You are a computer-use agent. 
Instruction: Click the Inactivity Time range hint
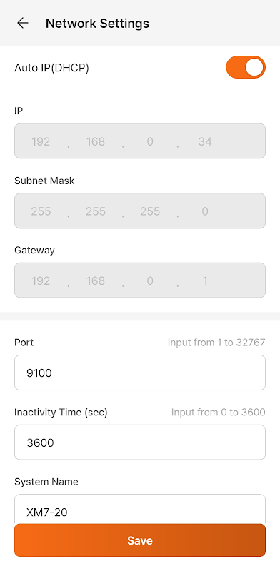tap(218, 413)
